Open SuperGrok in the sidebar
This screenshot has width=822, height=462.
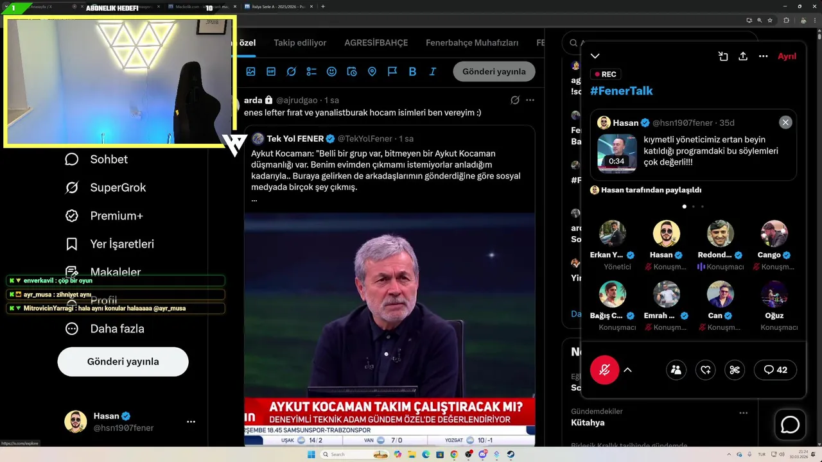pyautogui.click(x=105, y=187)
